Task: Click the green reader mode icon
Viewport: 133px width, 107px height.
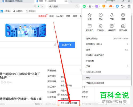Action: [x=84, y=6]
